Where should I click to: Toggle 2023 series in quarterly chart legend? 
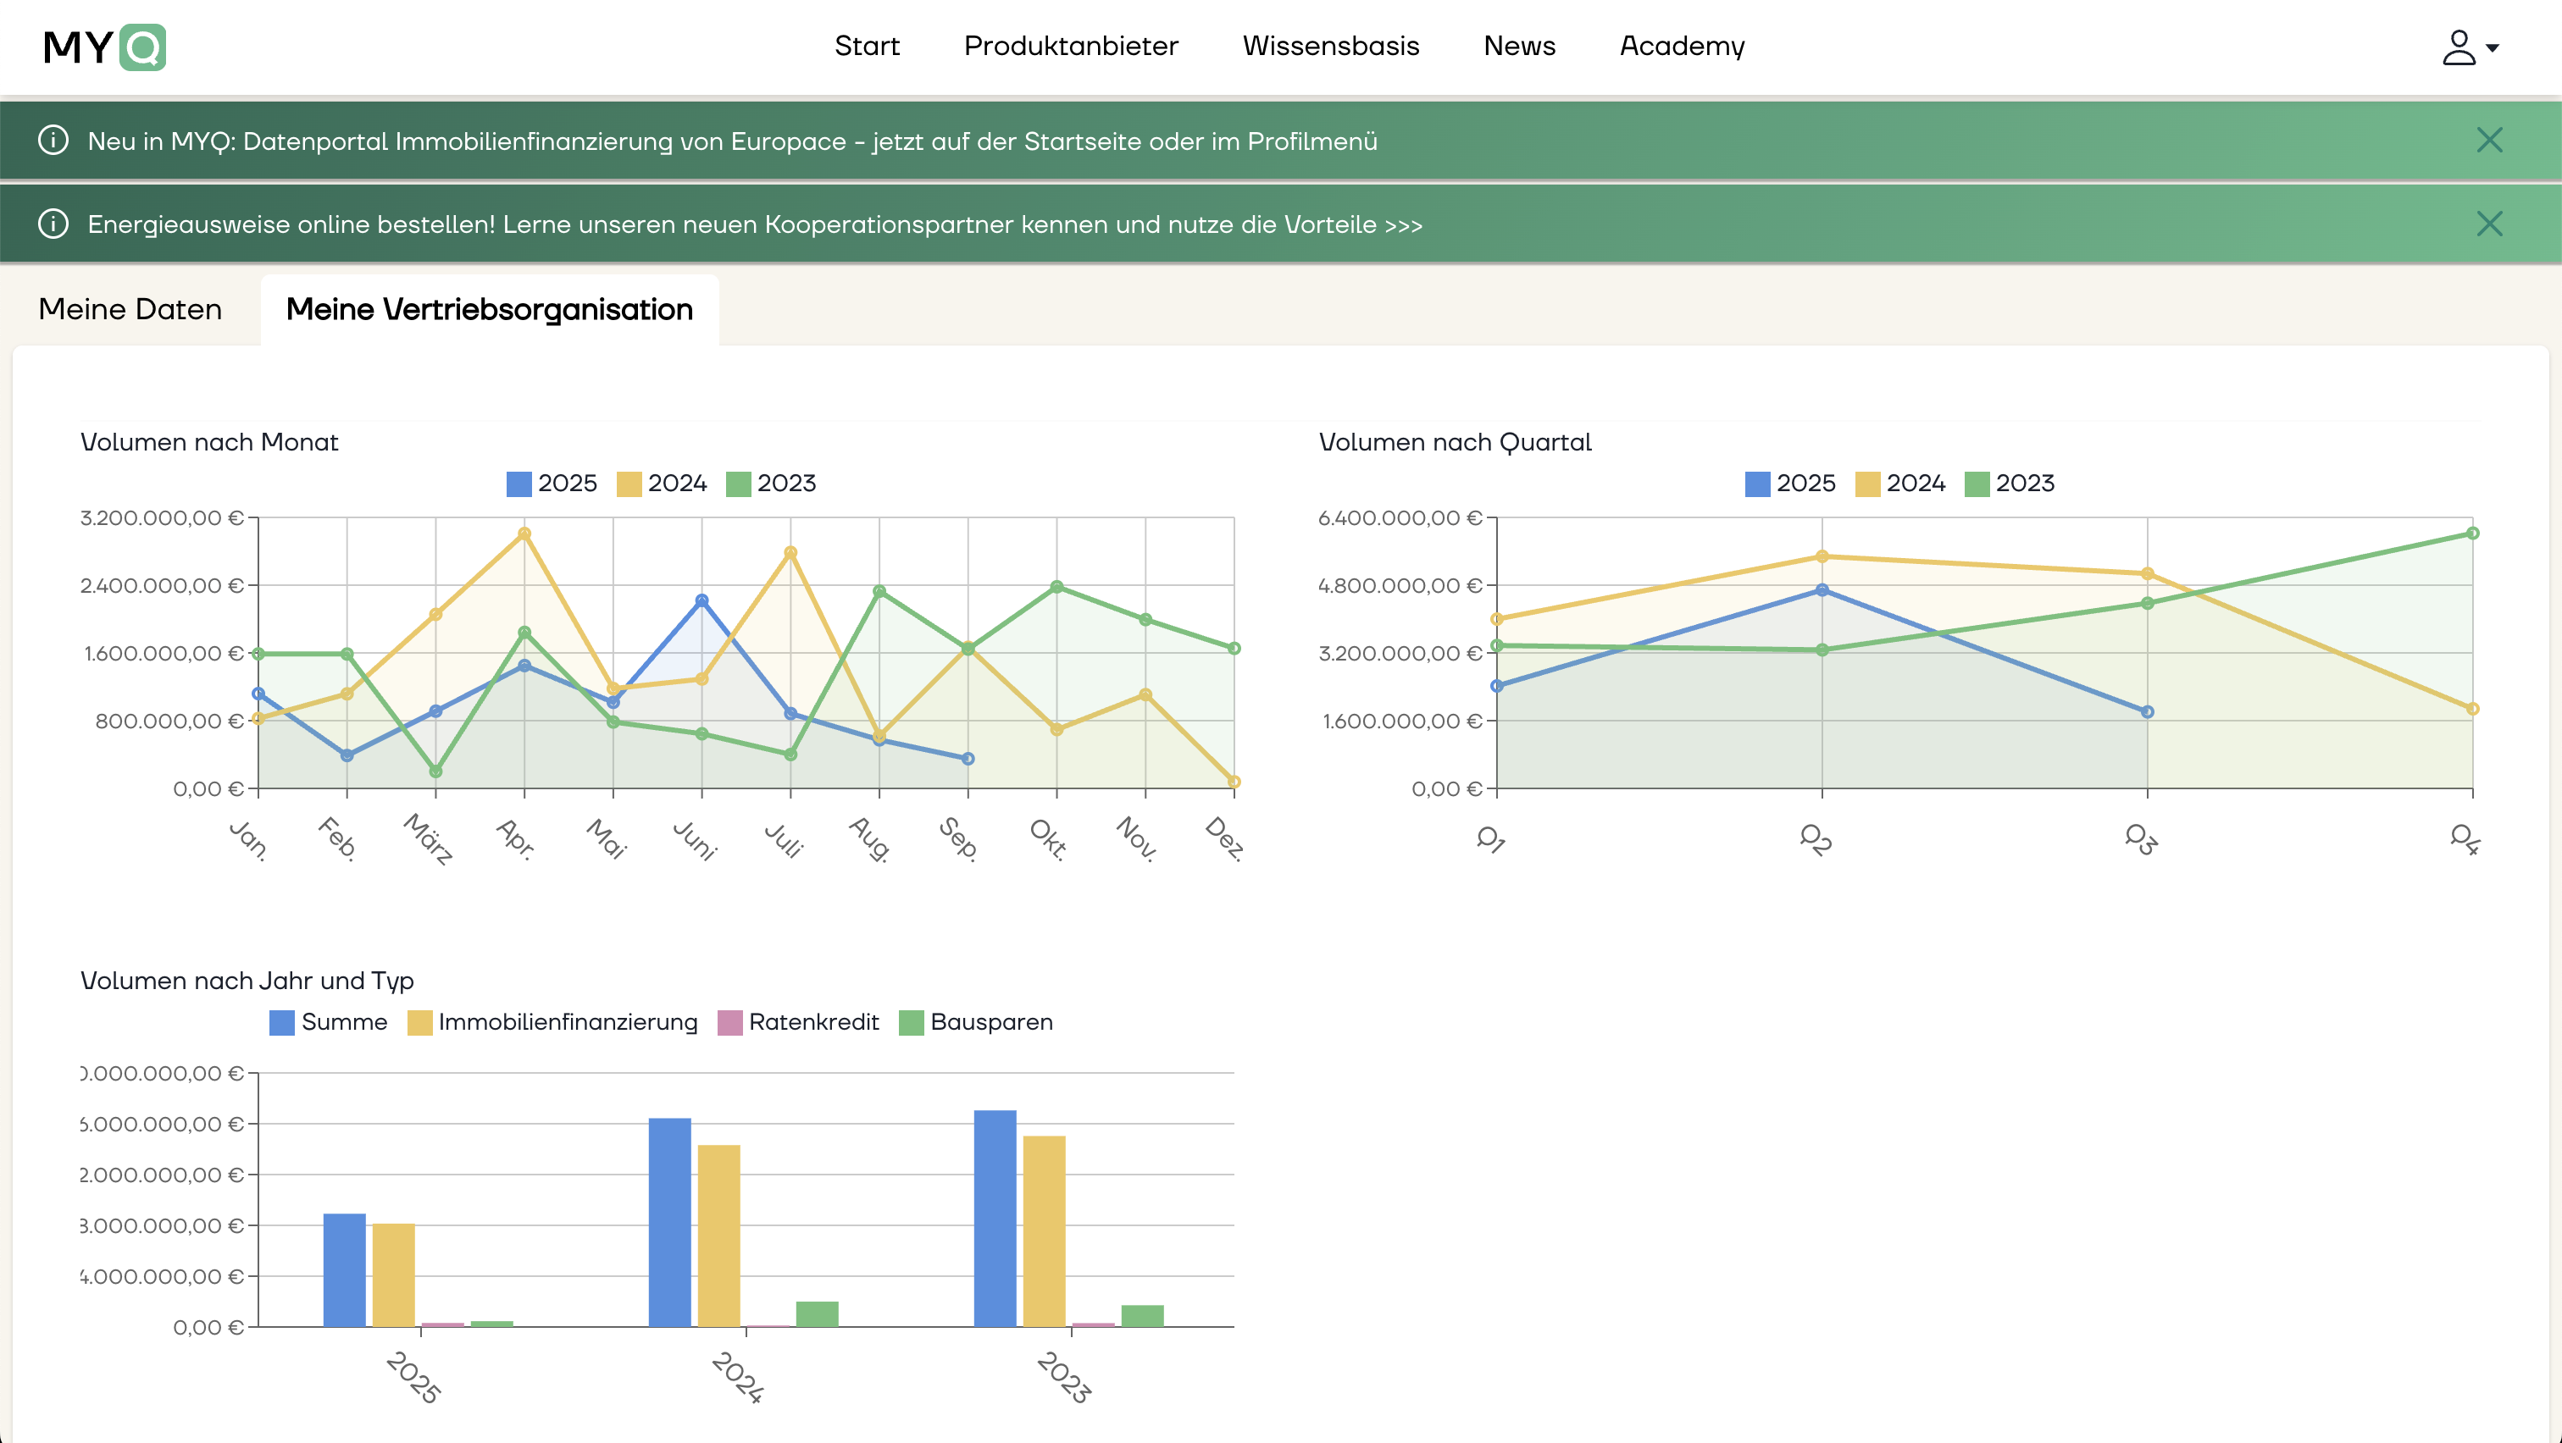[2009, 483]
